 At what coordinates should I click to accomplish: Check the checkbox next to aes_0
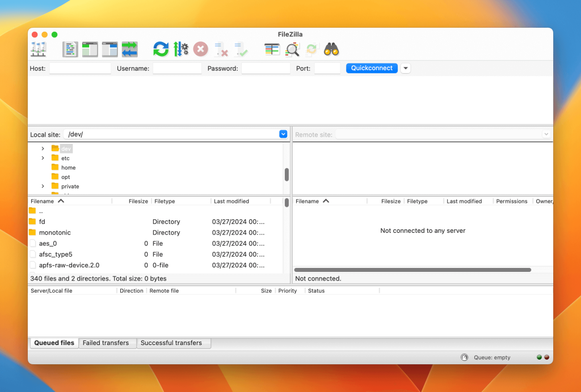(32, 243)
